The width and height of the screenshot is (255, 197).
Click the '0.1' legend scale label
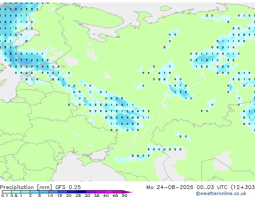[4, 195]
